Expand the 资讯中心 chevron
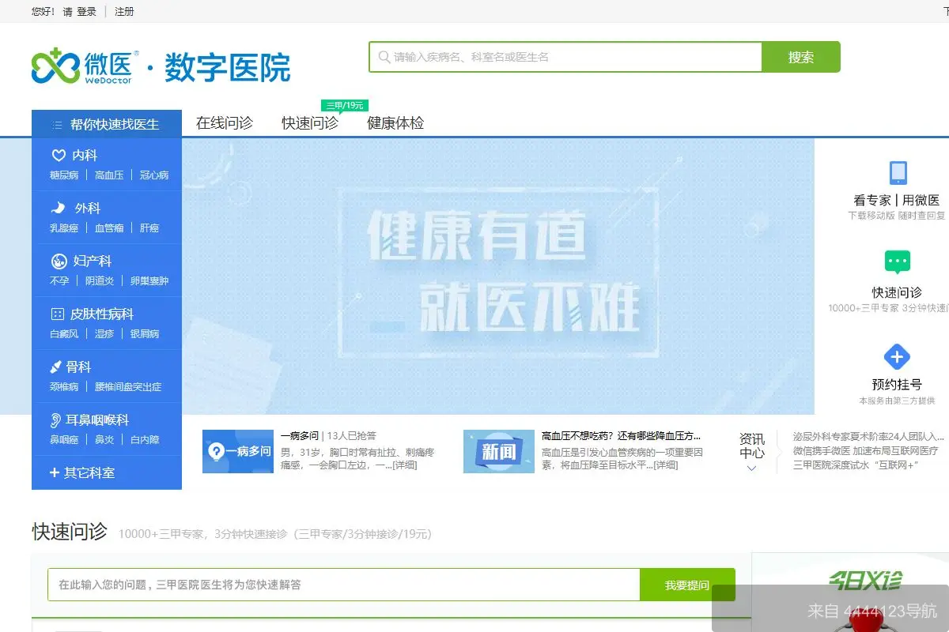Screen dimensions: 949x632 point(751,468)
